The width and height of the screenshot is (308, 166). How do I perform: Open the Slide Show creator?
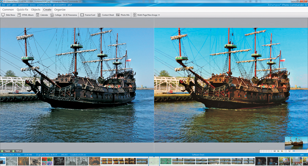pyautogui.click(x=9, y=15)
